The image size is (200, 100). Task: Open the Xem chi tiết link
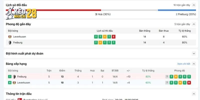(184, 64)
